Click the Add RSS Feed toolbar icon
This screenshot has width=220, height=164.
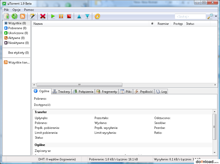click(23, 16)
